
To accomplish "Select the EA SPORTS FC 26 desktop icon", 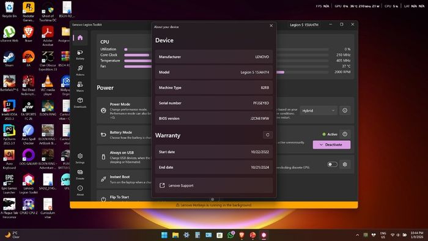I will 28,109.
